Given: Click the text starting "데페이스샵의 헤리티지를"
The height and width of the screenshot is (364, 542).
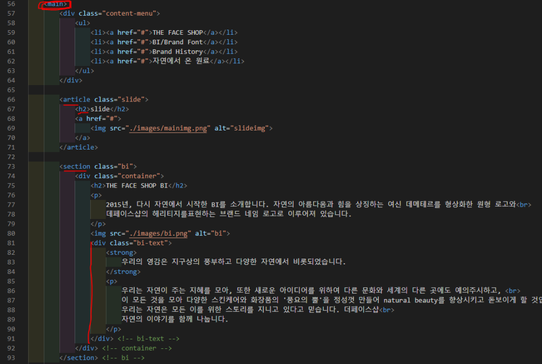Looking at the screenshot, I should [x=228, y=214].
